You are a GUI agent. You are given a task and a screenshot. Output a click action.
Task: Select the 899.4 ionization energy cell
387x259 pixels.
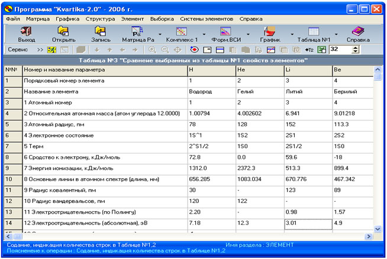coord(353,169)
